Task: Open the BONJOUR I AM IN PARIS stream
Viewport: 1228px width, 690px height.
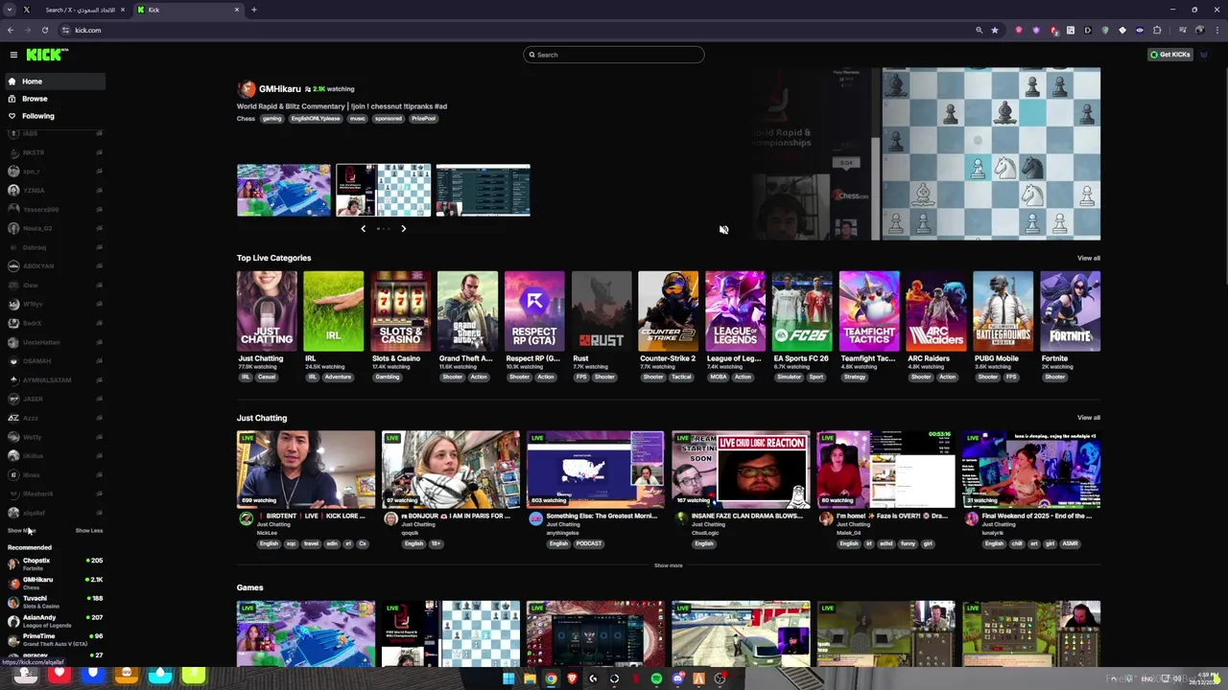Action: (x=451, y=470)
